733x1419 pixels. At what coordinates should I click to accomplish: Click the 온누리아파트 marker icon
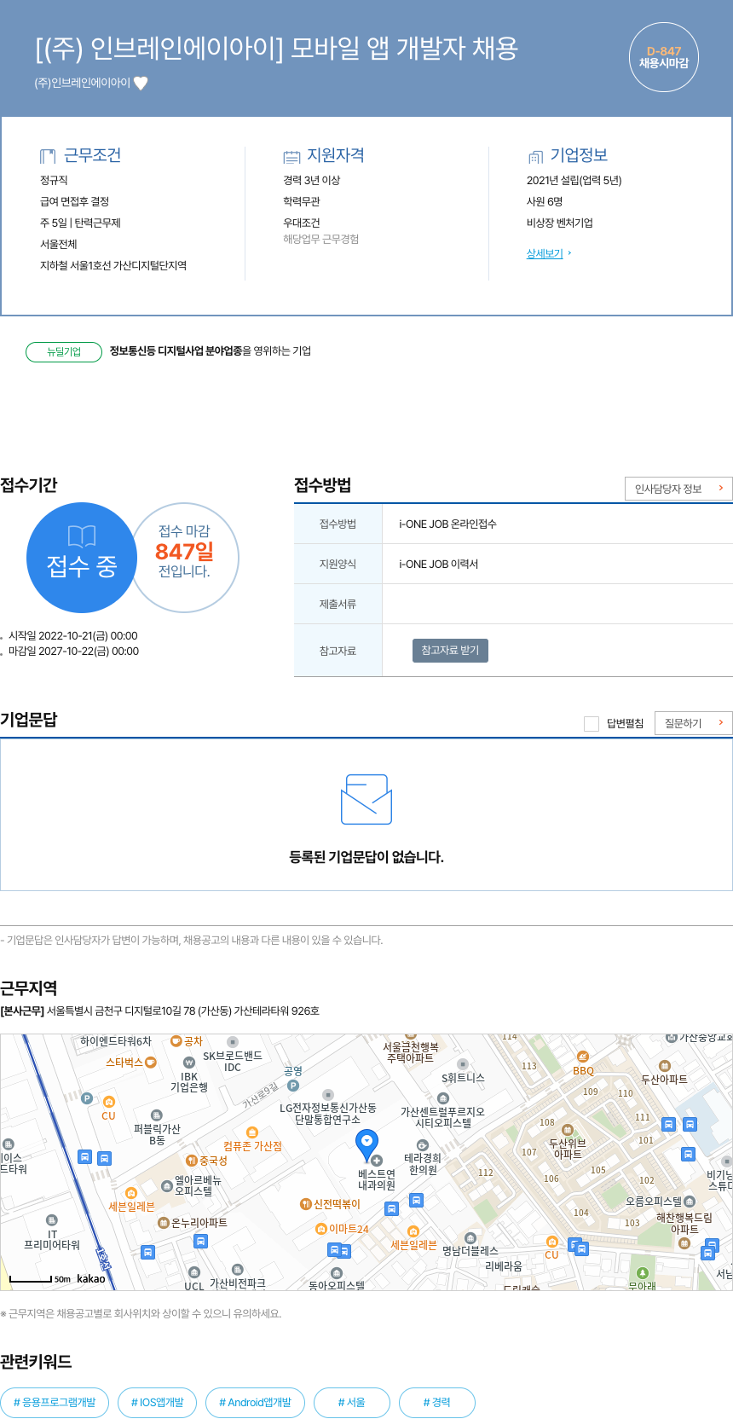[x=164, y=1223]
